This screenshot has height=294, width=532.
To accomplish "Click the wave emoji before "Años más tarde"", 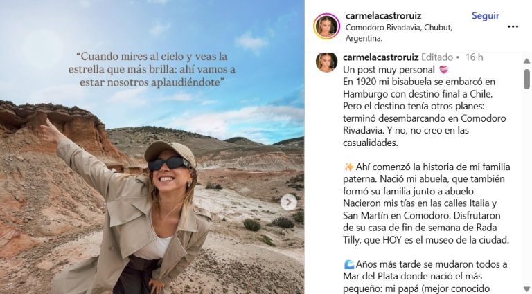I will pyautogui.click(x=349, y=264).
